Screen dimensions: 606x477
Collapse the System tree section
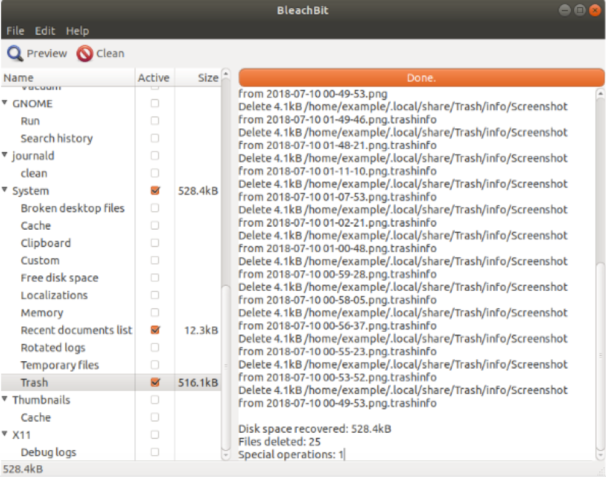pyautogui.click(x=6, y=191)
